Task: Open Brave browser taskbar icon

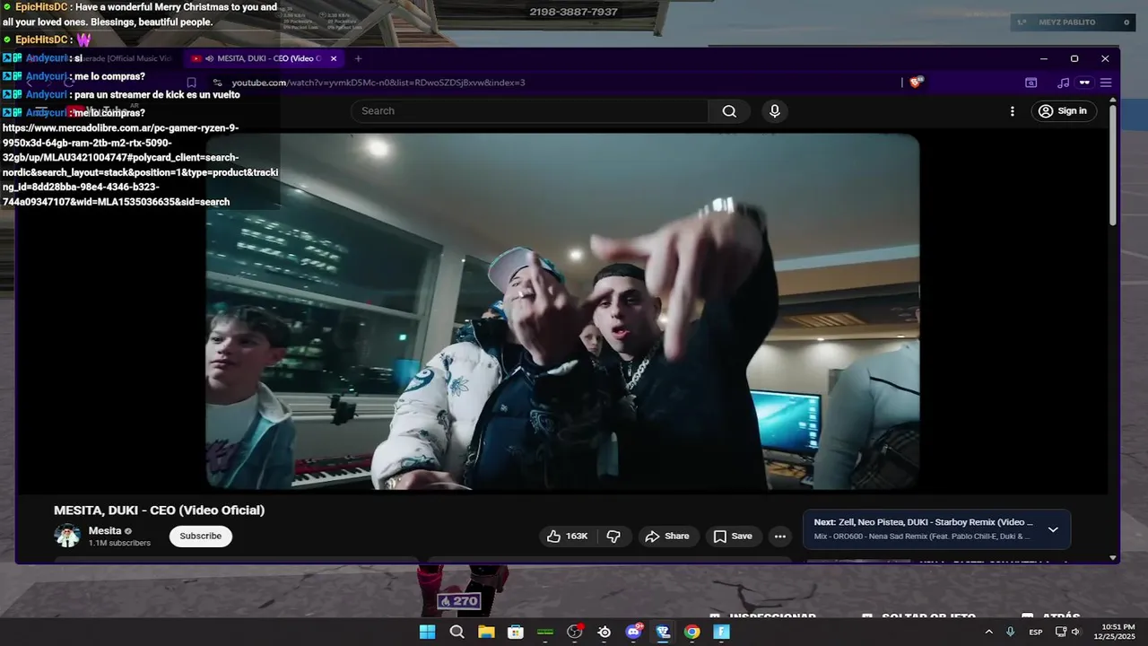Action: 663,632
